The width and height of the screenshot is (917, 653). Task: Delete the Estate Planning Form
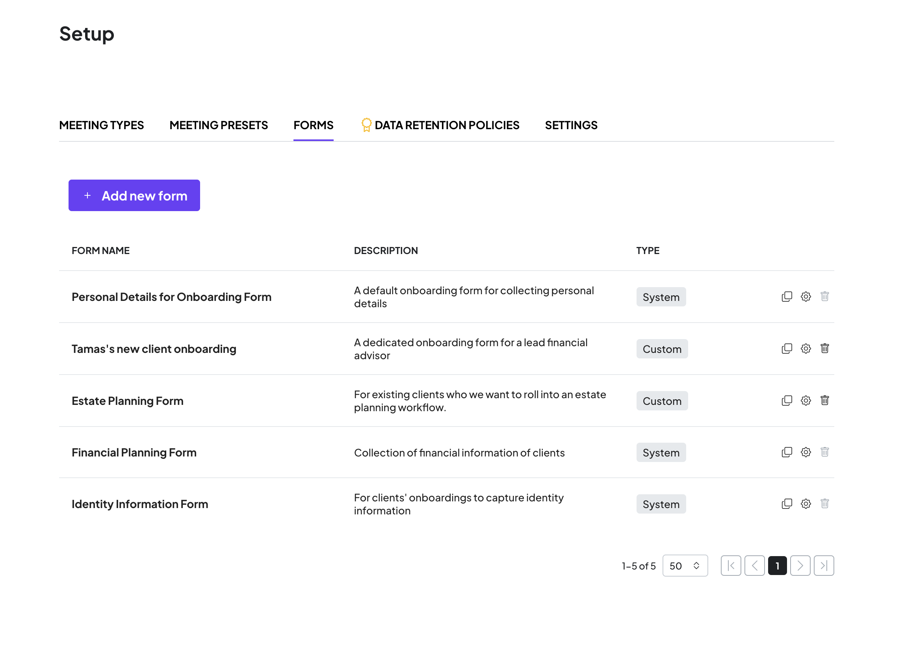824,401
